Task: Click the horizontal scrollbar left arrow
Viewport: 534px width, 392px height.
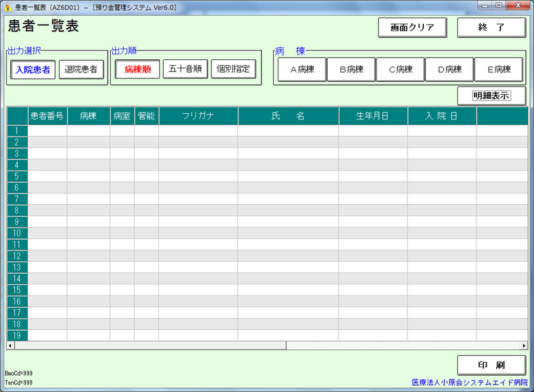Action: 10,346
